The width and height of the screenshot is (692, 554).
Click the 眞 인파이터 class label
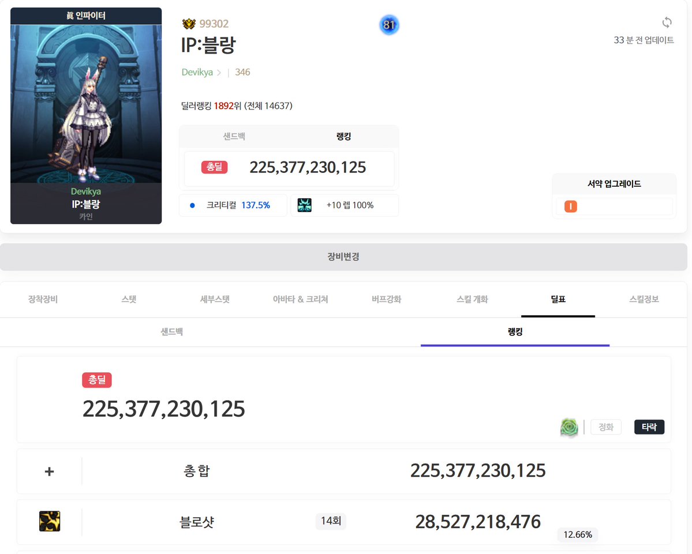pyautogui.click(x=86, y=16)
